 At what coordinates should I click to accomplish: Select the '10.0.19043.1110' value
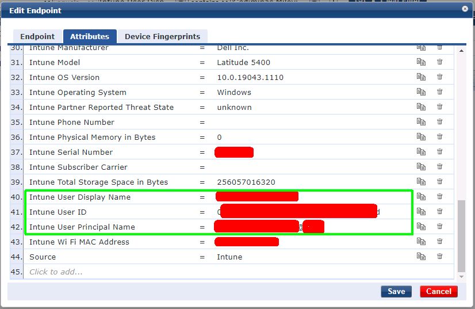[x=250, y=77]
